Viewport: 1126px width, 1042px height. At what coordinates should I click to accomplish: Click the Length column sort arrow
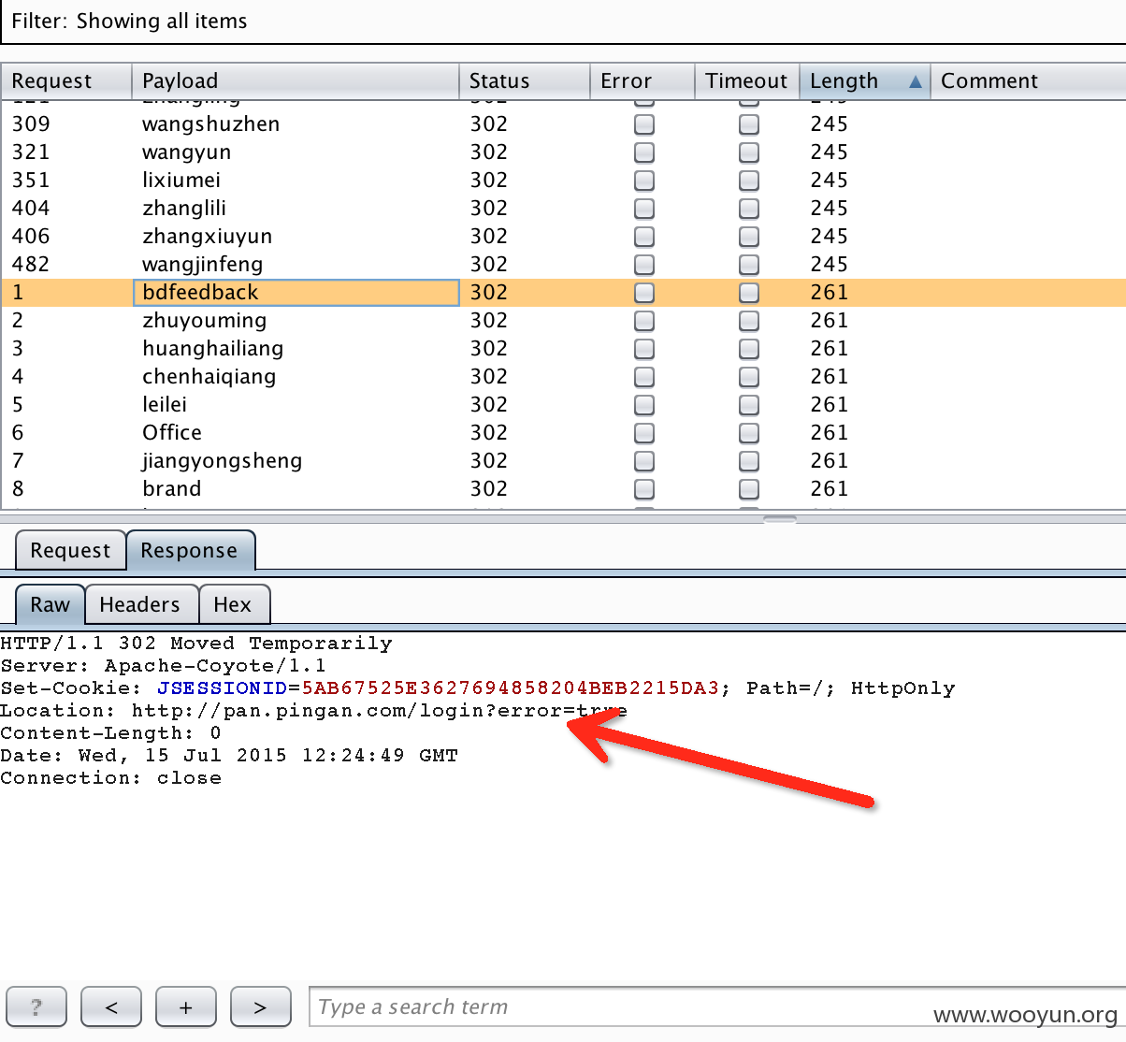[x=915, y=82]
